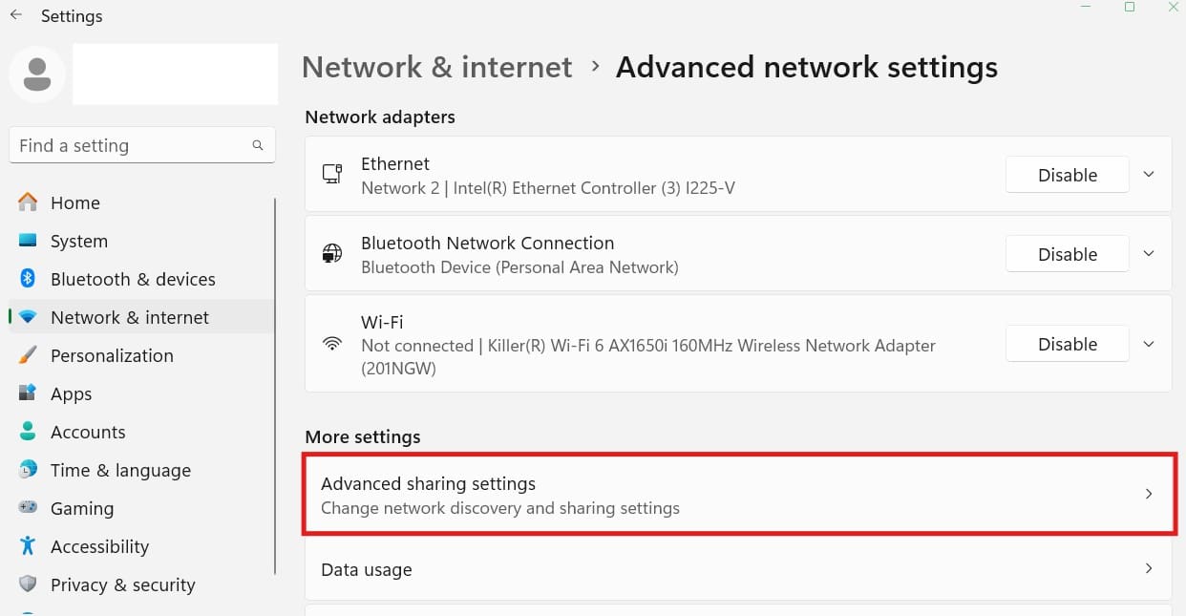The height and width of the screenshot is (616, 1186).
Task: Click the Bluetooth & devices icon
Action: 28,279
